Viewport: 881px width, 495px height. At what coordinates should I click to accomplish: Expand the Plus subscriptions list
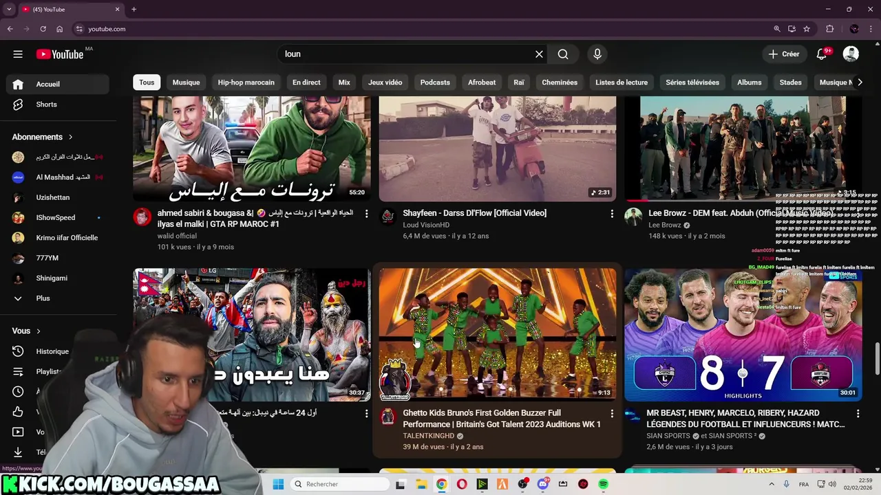58,298
